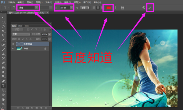Select the Healing Brush tool
This screenshot has height=110, width=183.
pyautogui.click(x=3, y=45)
